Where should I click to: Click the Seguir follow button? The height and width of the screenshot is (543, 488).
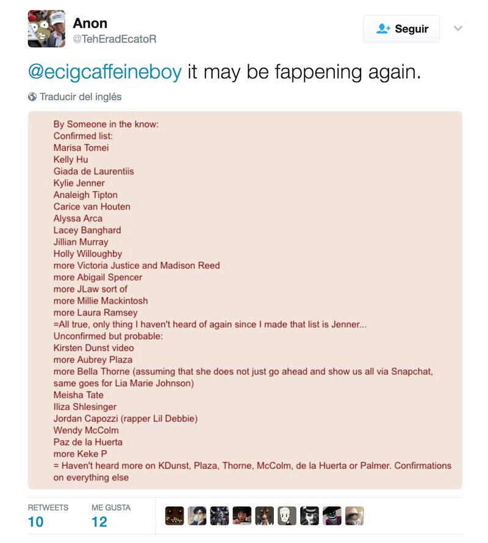point(401,29)
